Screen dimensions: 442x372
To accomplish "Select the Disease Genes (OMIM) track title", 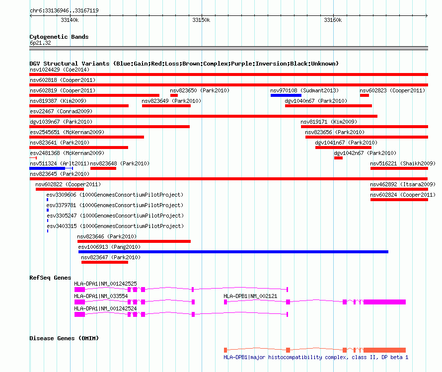I will [64, 338].
